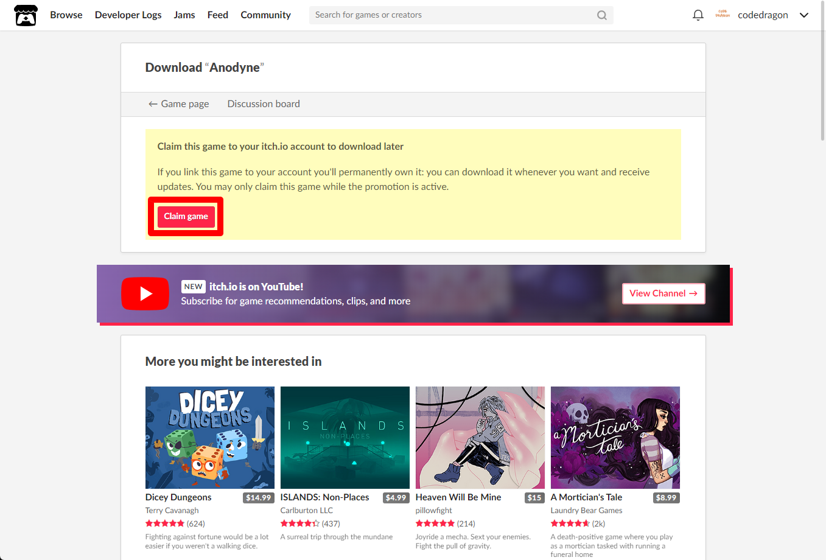826x560 pixels.
Task: Click A Mortician's Tale star rating
Action: 570,523
